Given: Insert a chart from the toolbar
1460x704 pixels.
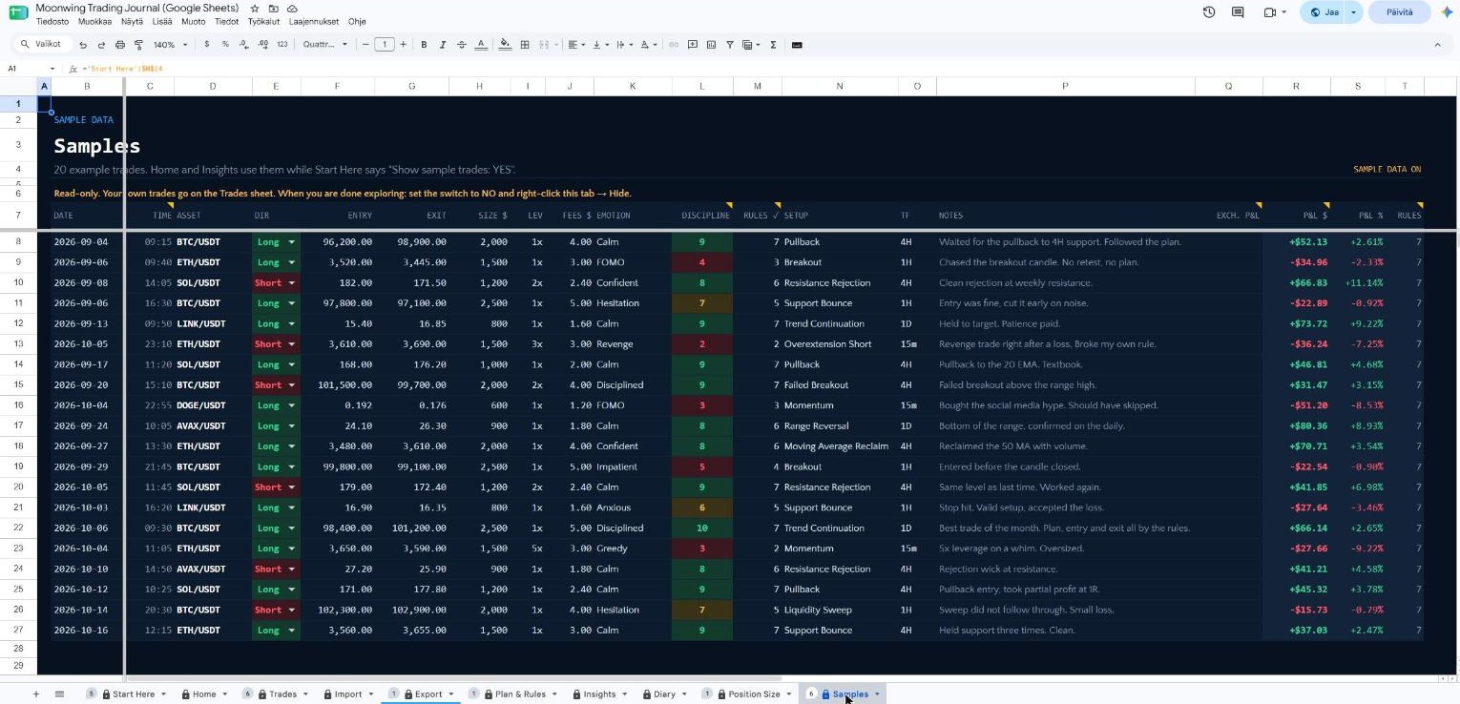Looking at the screenshot, I should 711,45.
